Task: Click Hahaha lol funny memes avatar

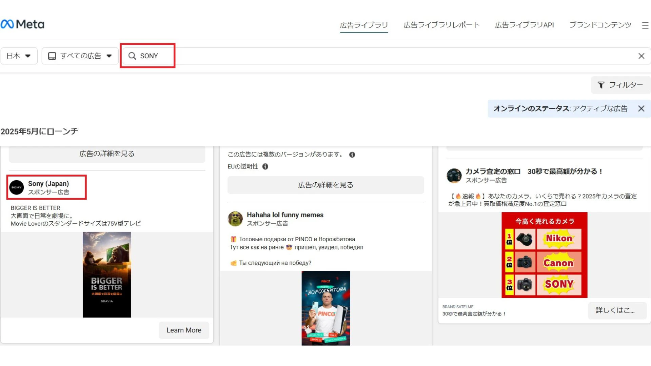Action: tap(235, 219)
